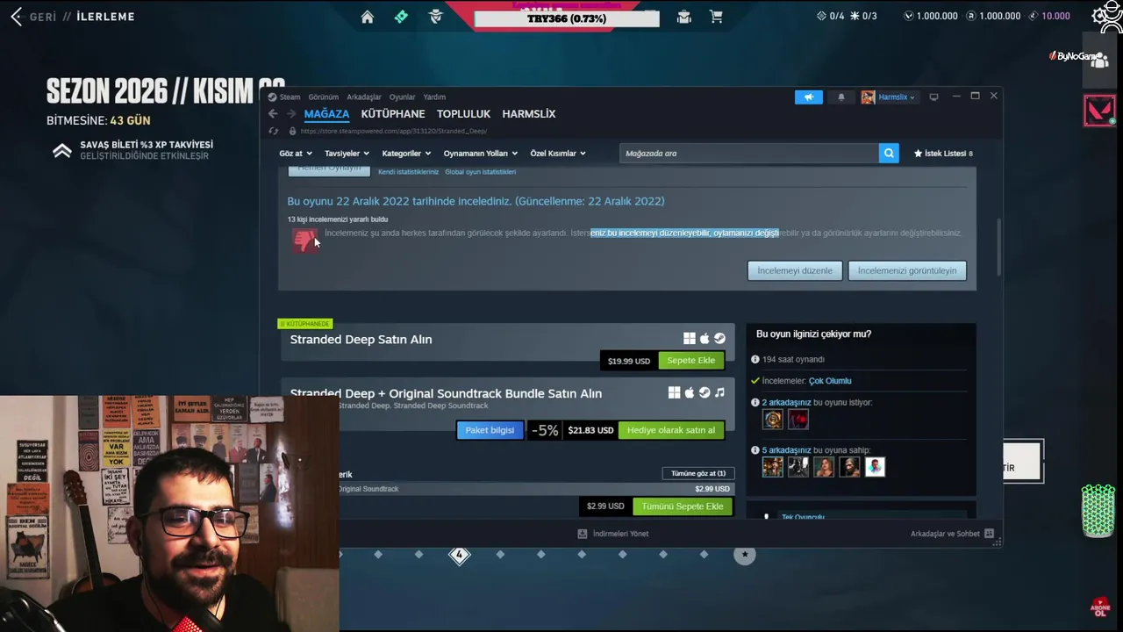The image size is (1123, 632).
Task: Go back with Steam's left arrow
Action: [273, 114]
